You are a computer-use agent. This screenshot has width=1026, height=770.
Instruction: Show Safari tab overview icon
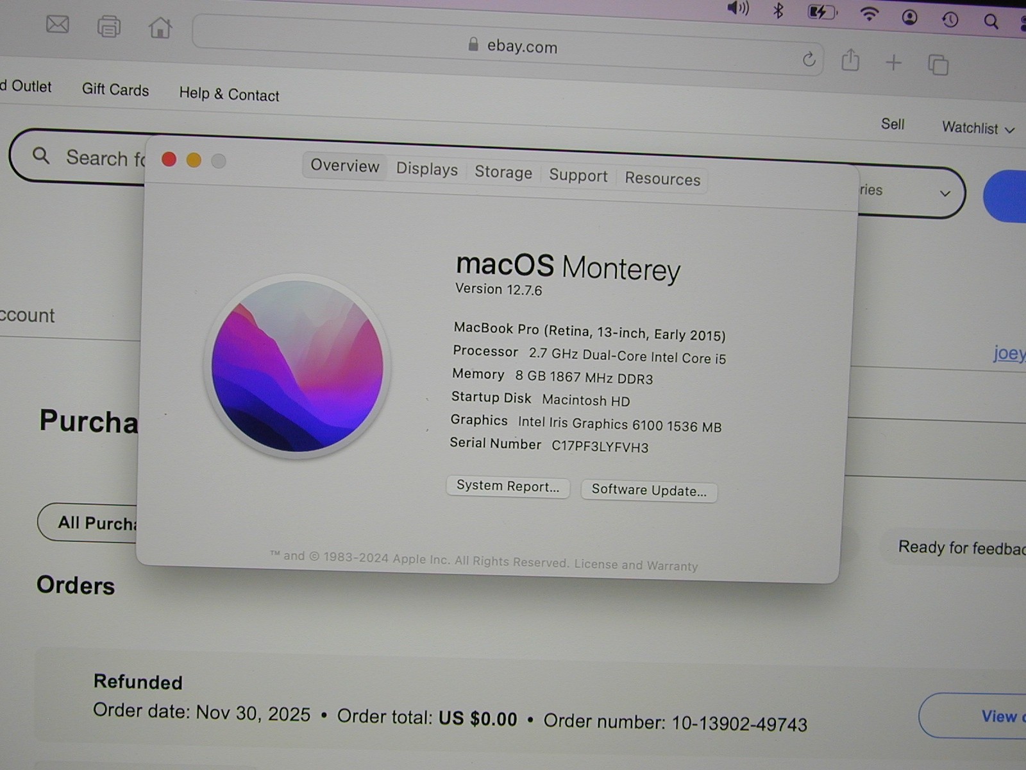(x=938, y=64)
